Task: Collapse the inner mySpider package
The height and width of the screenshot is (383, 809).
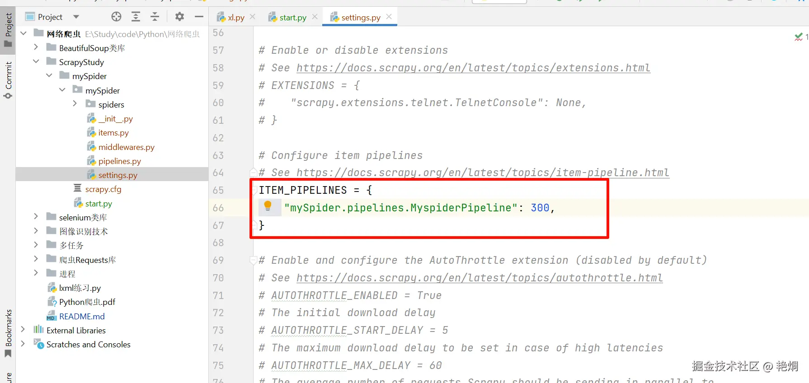Action: tap(62, 90)
